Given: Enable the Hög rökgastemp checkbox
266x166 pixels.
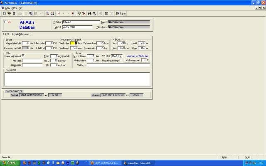Looking at the screenshot, I should point(121,60).
